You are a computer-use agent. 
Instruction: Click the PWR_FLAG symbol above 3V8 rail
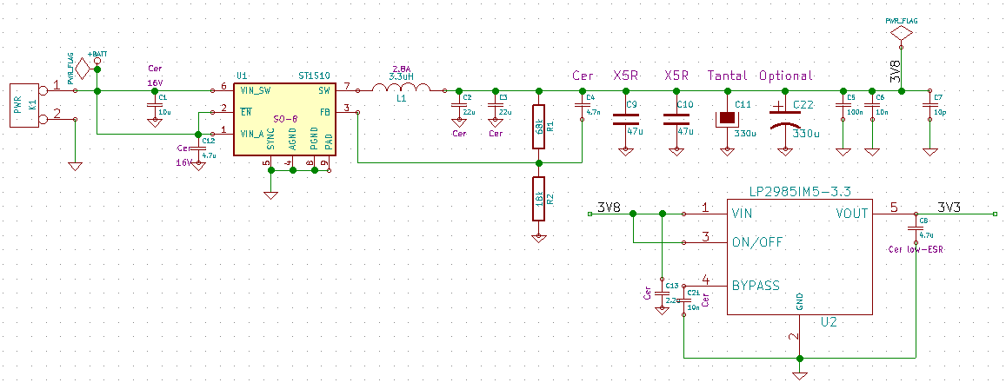pos(902,32)
